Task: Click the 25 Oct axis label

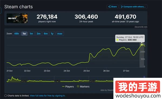Action: point(86,71)
